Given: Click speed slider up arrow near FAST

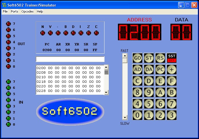Looking at the screenshot, I should 125,56.
